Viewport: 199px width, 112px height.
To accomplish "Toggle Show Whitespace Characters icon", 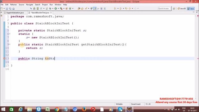I will 105,8.
